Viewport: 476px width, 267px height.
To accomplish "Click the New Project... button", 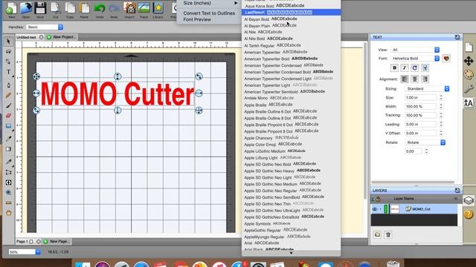I will (x=61, y=37).
